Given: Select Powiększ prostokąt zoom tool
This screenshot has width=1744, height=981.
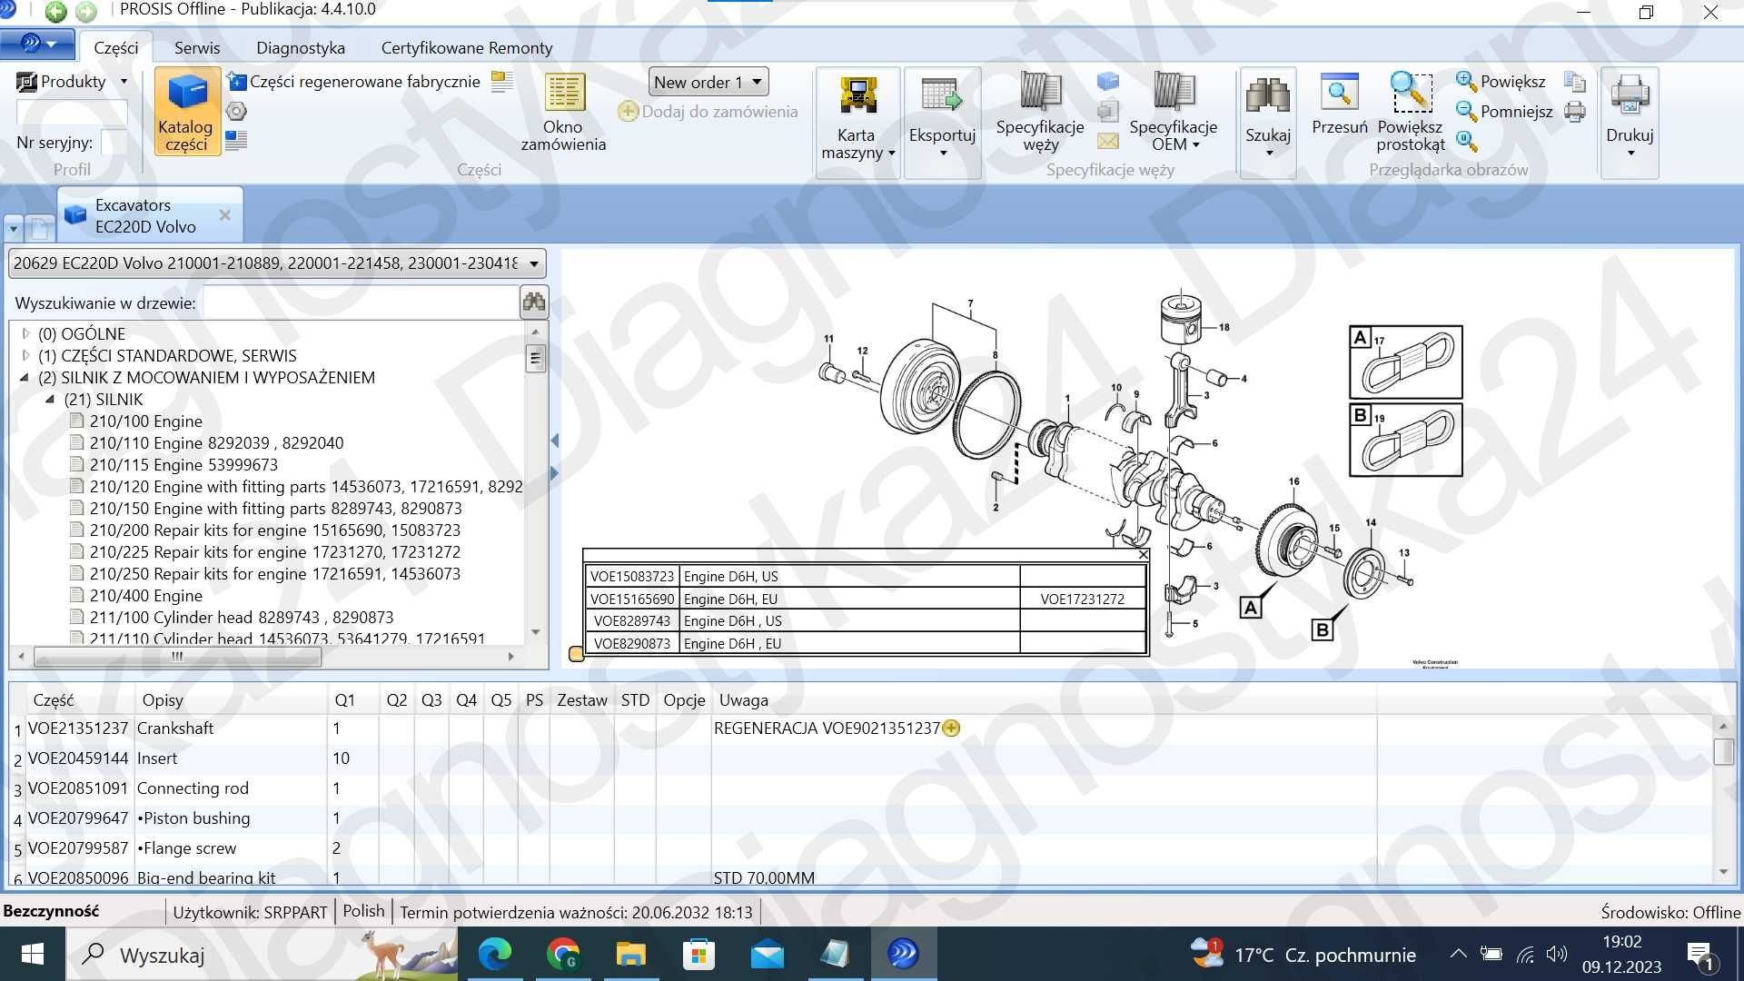Looking at the screenshot, I should click(x=1411, y=112).
